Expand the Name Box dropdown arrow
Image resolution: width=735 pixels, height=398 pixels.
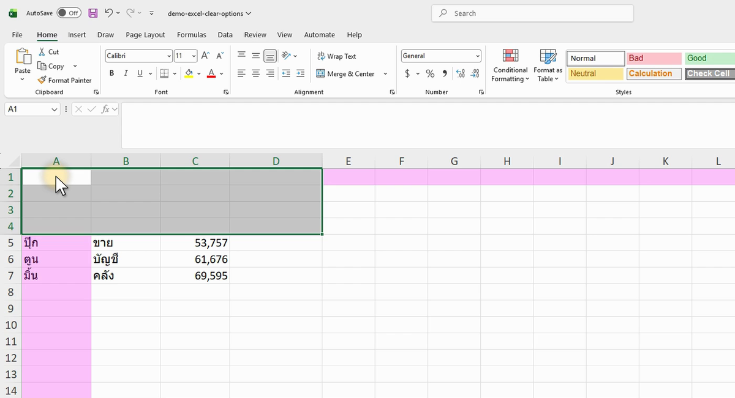tap(55, 109)
